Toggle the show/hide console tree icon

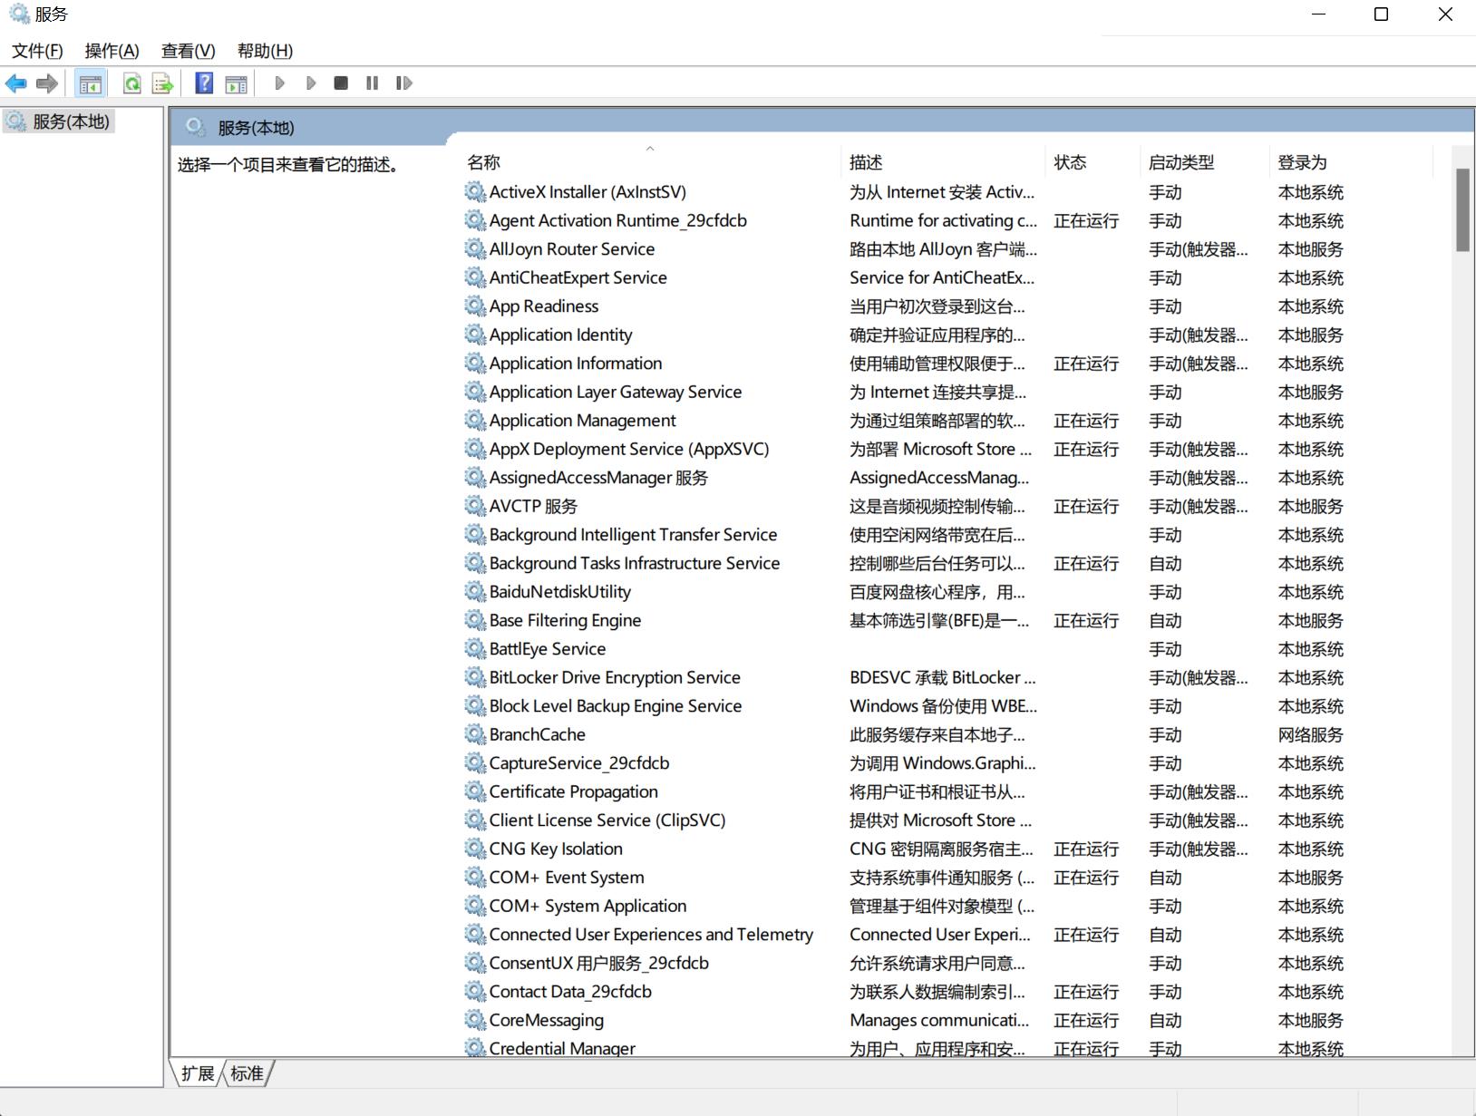[x=91, y=83]
